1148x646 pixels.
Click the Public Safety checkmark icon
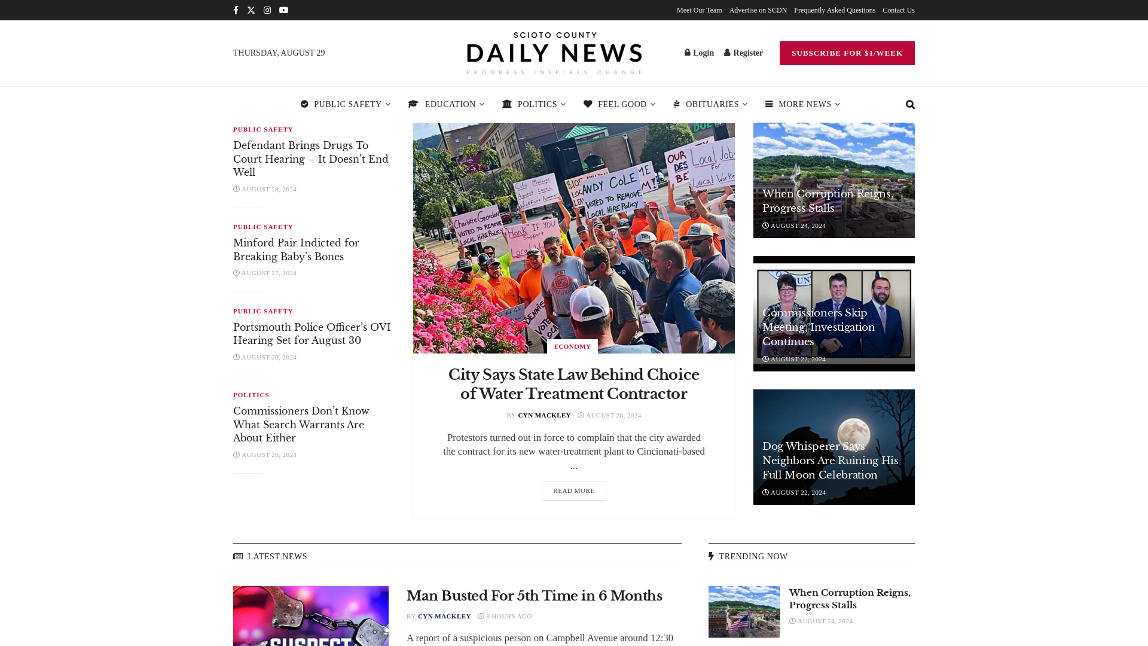coord(304,104)
